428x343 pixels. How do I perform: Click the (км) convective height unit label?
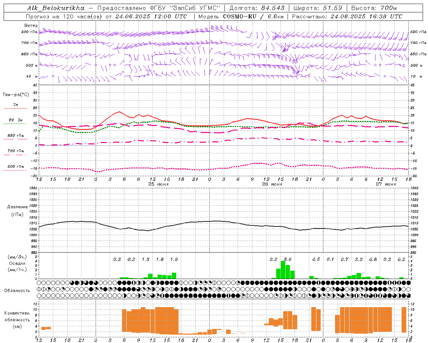tap(17, 326)
